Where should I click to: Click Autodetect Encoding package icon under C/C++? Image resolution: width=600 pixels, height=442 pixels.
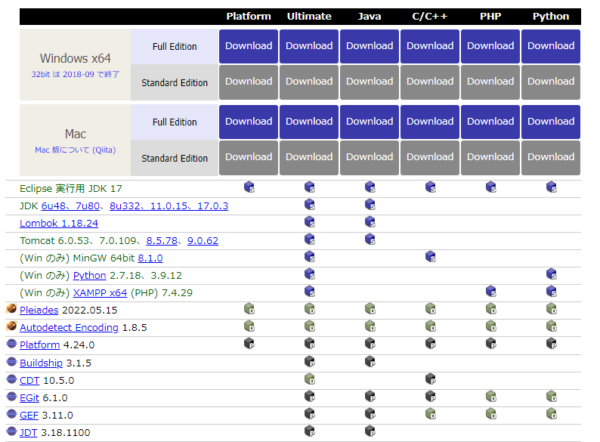coord(431,326)
